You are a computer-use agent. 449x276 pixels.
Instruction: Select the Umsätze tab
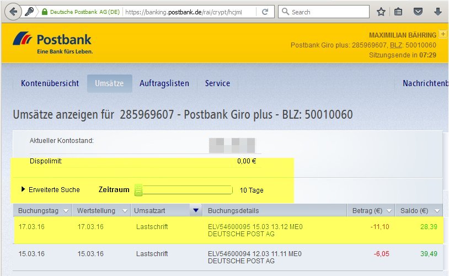click(x=109, y=83)
